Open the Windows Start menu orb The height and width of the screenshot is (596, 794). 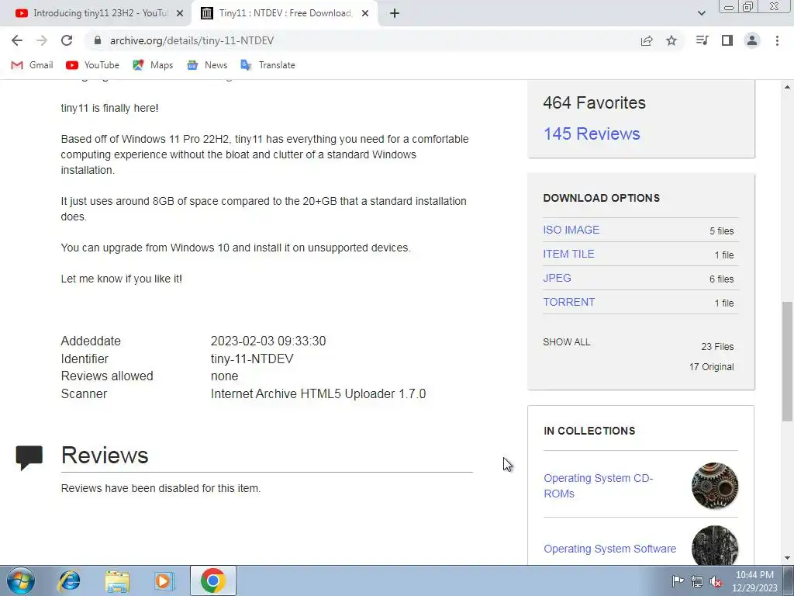point(21,580)
